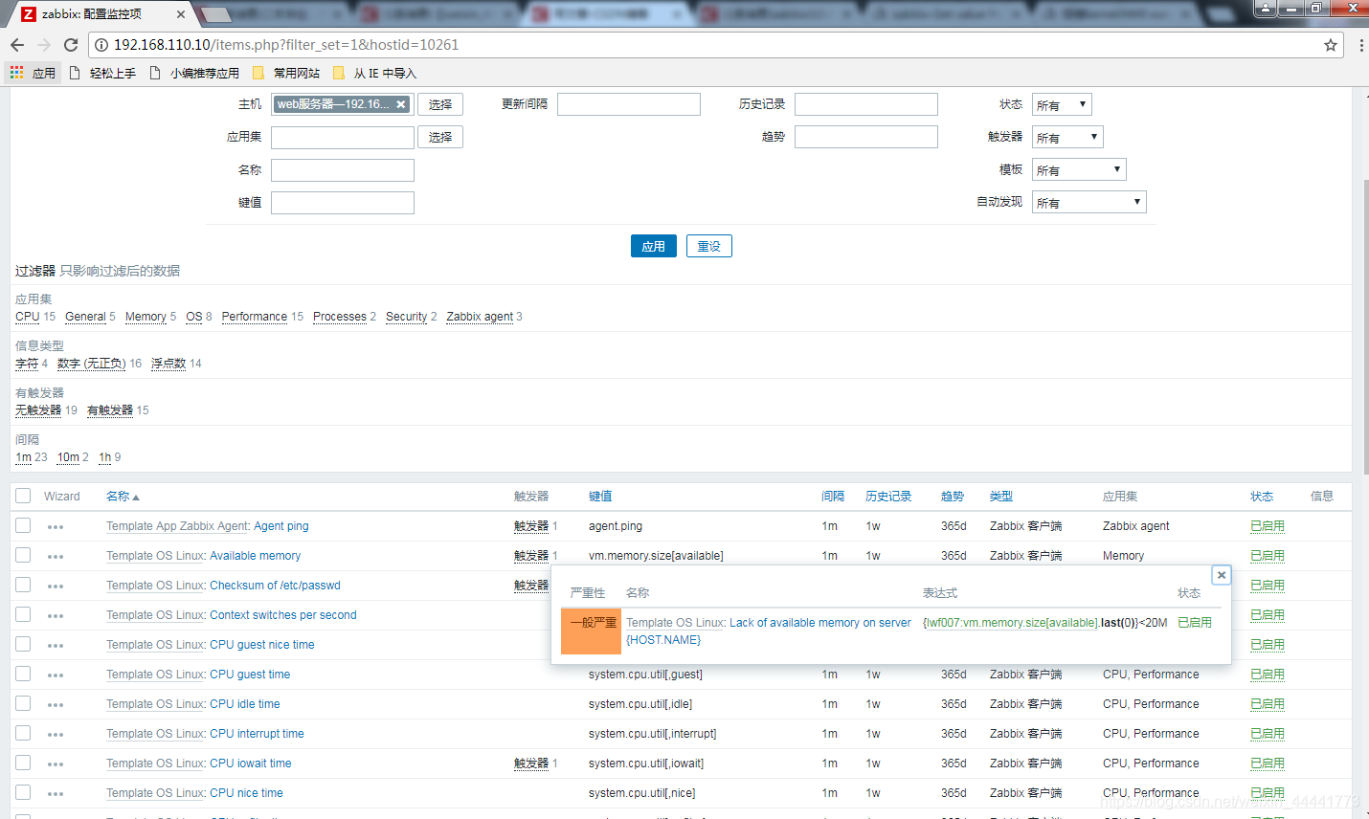Click the browser address bar URL
Viewport: 1369px width, 819px height.
(285, 45)
